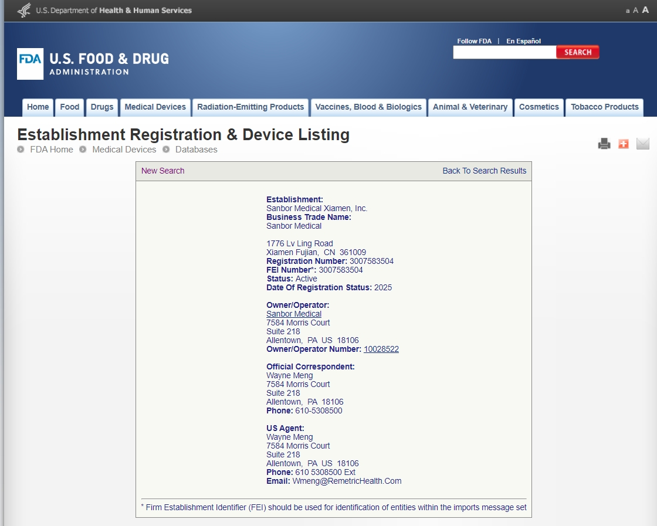Click the 'Status: Active' text
The image size is (657, 526).
click(292, 279)
